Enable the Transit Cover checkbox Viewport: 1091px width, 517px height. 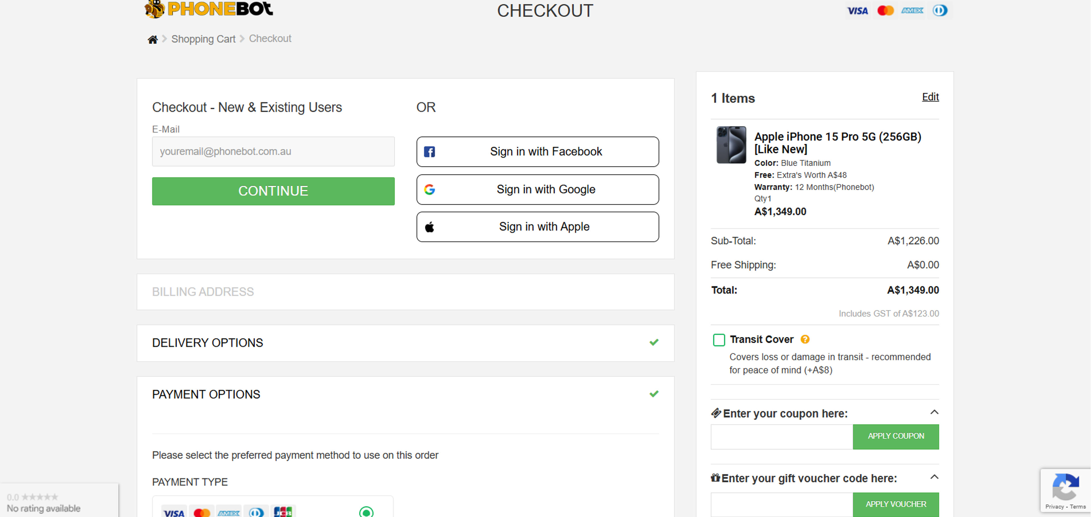point(719,340)
